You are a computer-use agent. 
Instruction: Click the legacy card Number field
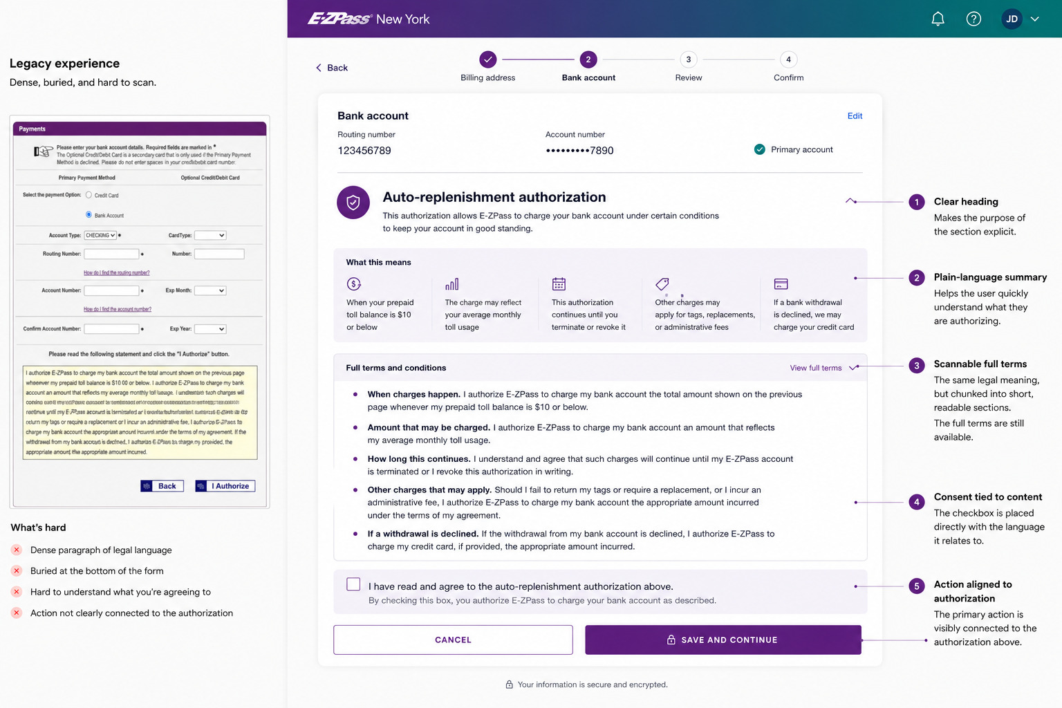219,254
